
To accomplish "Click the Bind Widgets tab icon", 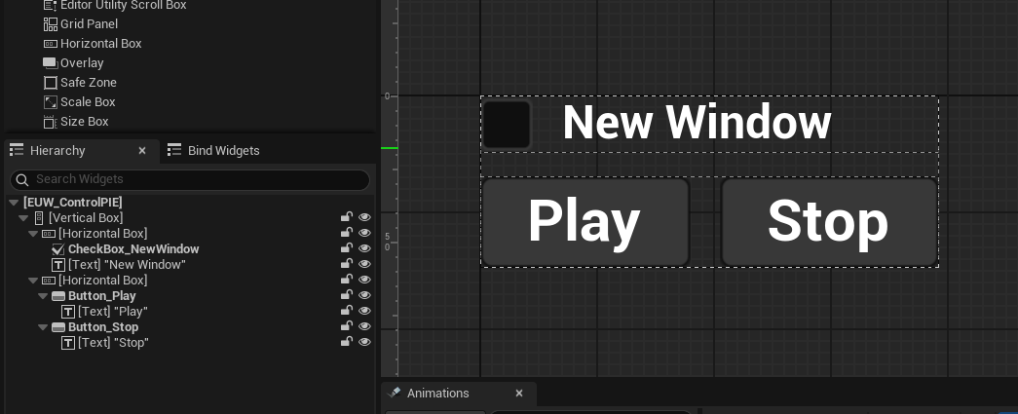I will click(174, 151).
